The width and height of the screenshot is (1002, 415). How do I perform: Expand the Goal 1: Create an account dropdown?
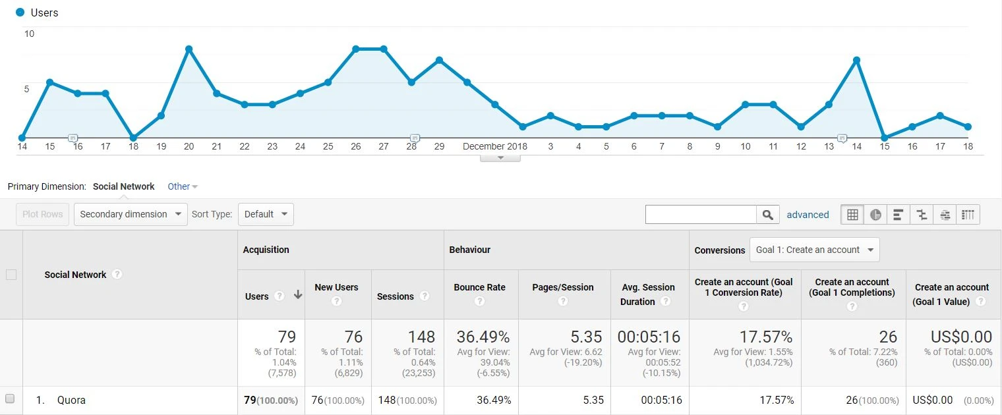[x=814, y=250]
